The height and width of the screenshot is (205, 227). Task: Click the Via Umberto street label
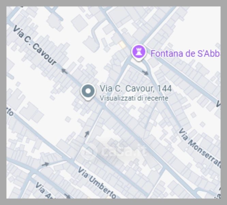[97, 182]
